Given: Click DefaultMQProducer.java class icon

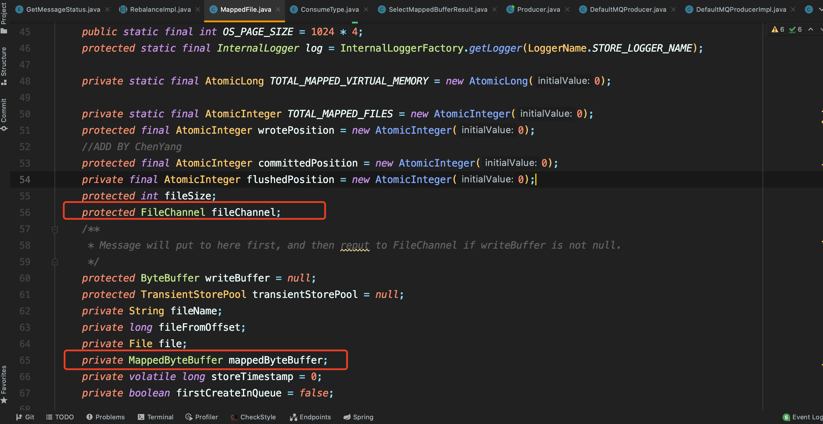Looking at the screenshot, I should pyautogui.click(x=583, y=10).
